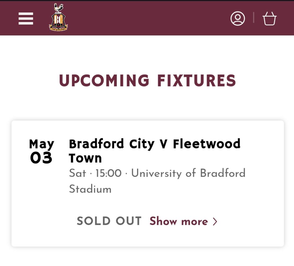Click the Bradford City AFC crest logo
The image size is (294, 266).
coord(58,17)
